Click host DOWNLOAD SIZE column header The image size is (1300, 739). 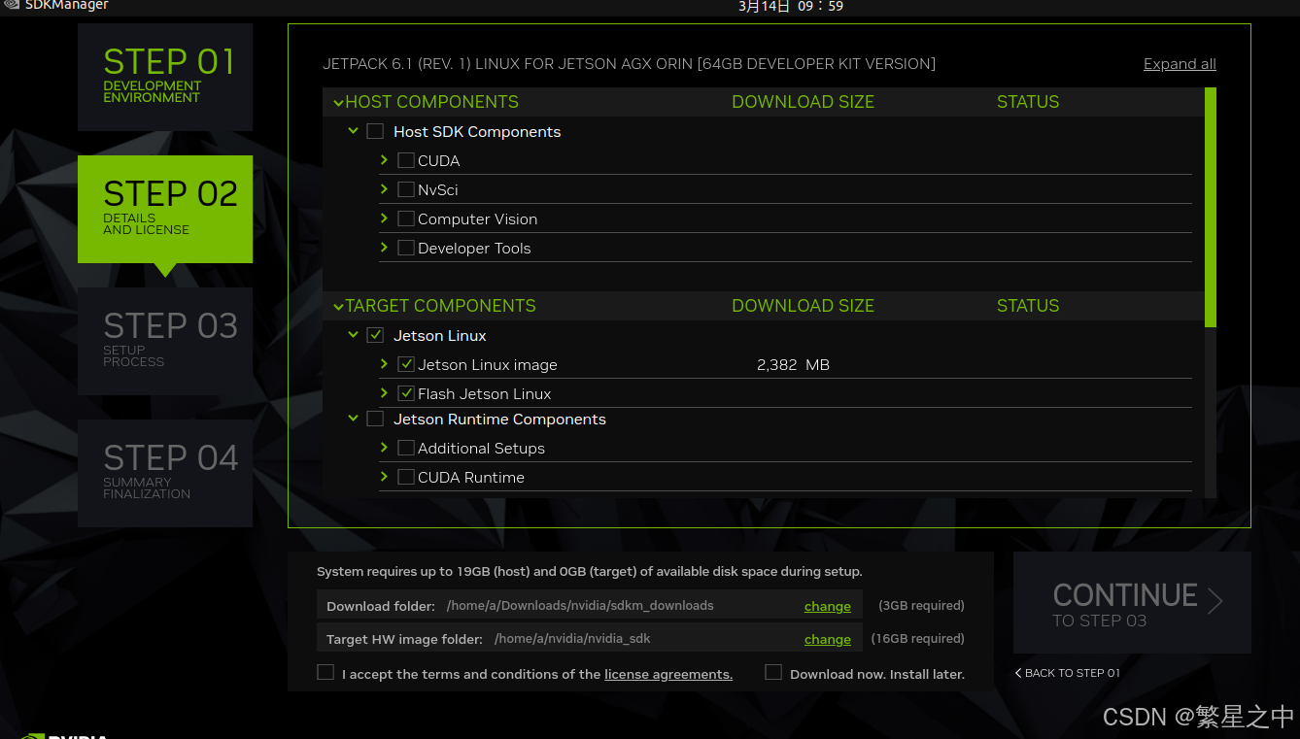tap(803, 102)
